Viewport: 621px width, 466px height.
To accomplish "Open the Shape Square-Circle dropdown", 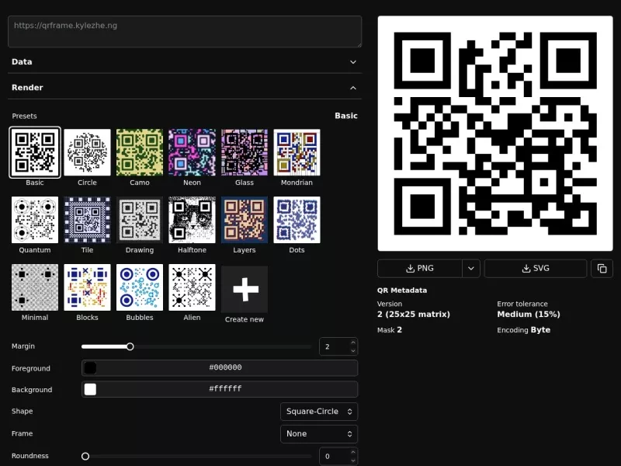I will [319, 412].
